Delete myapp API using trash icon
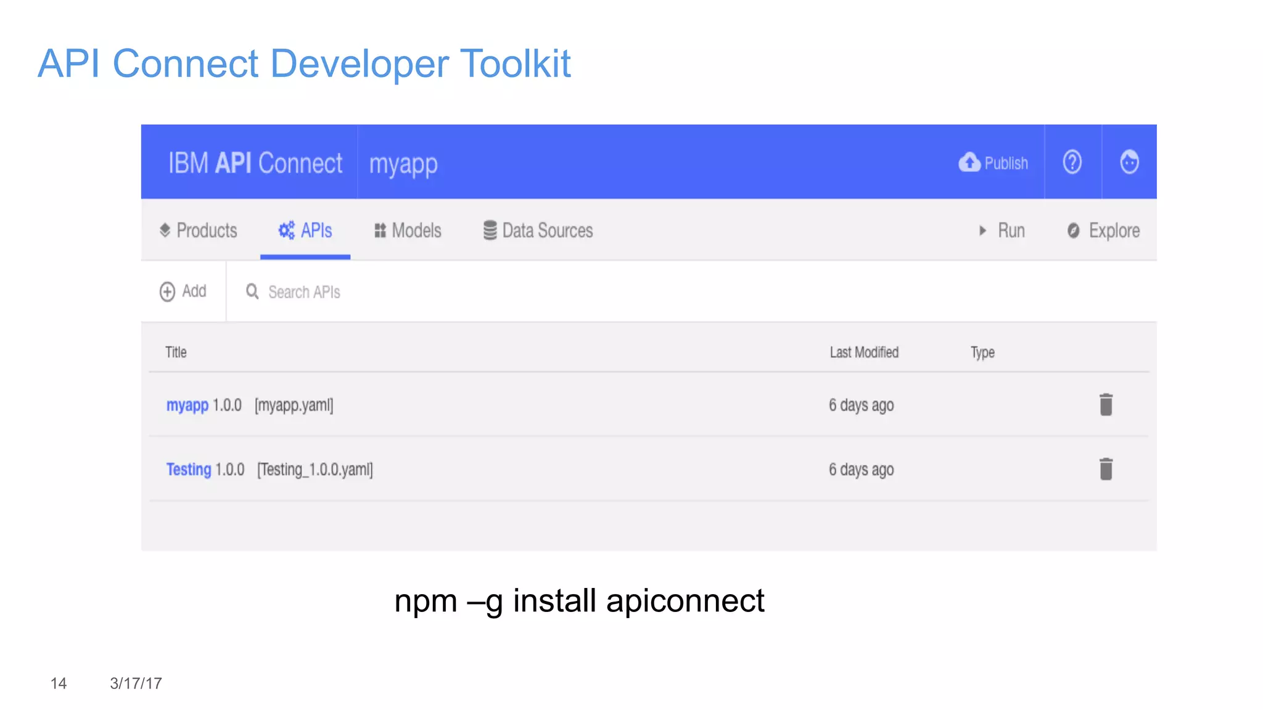The width and height of the screenshot is (1263, 710). [x=1106, y=405]
